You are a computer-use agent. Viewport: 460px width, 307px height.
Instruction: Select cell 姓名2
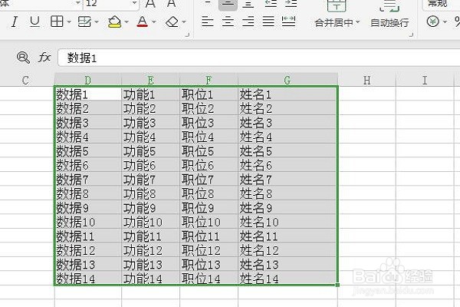point(287,108)
